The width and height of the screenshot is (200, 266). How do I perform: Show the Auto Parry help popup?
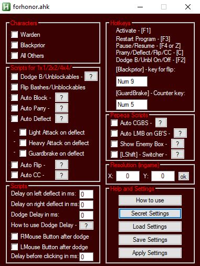tap(61, 108)
